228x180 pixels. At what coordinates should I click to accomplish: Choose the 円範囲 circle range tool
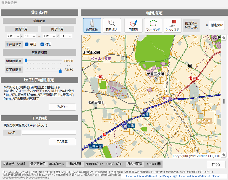click(x=133, y=25)
